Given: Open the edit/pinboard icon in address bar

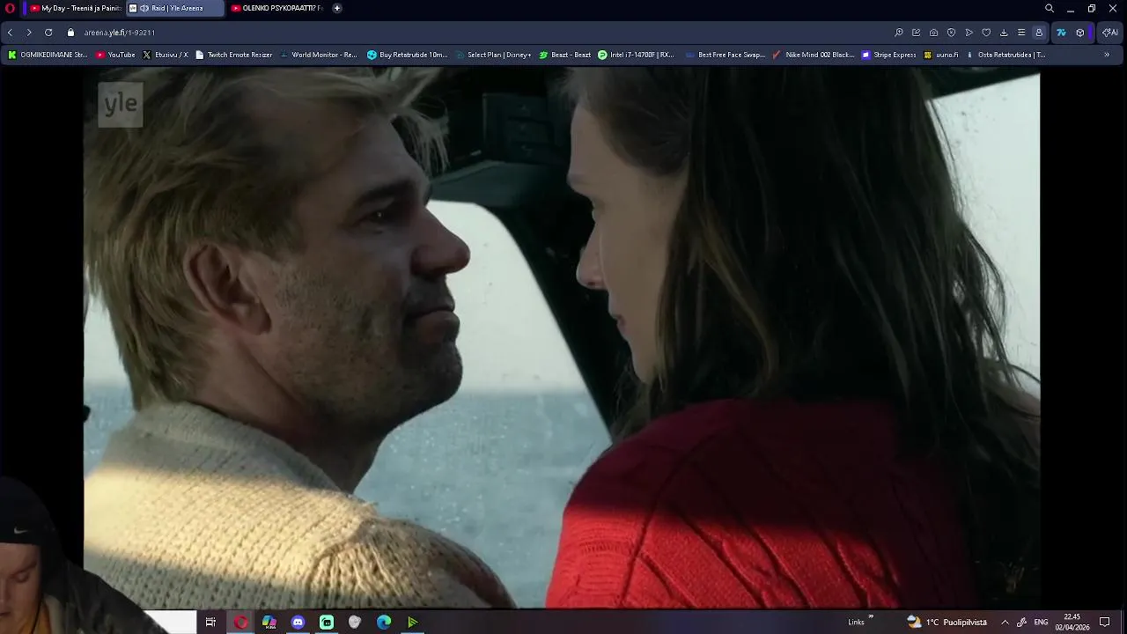Looking at the screenshot, I should click(x=917, y=33).
